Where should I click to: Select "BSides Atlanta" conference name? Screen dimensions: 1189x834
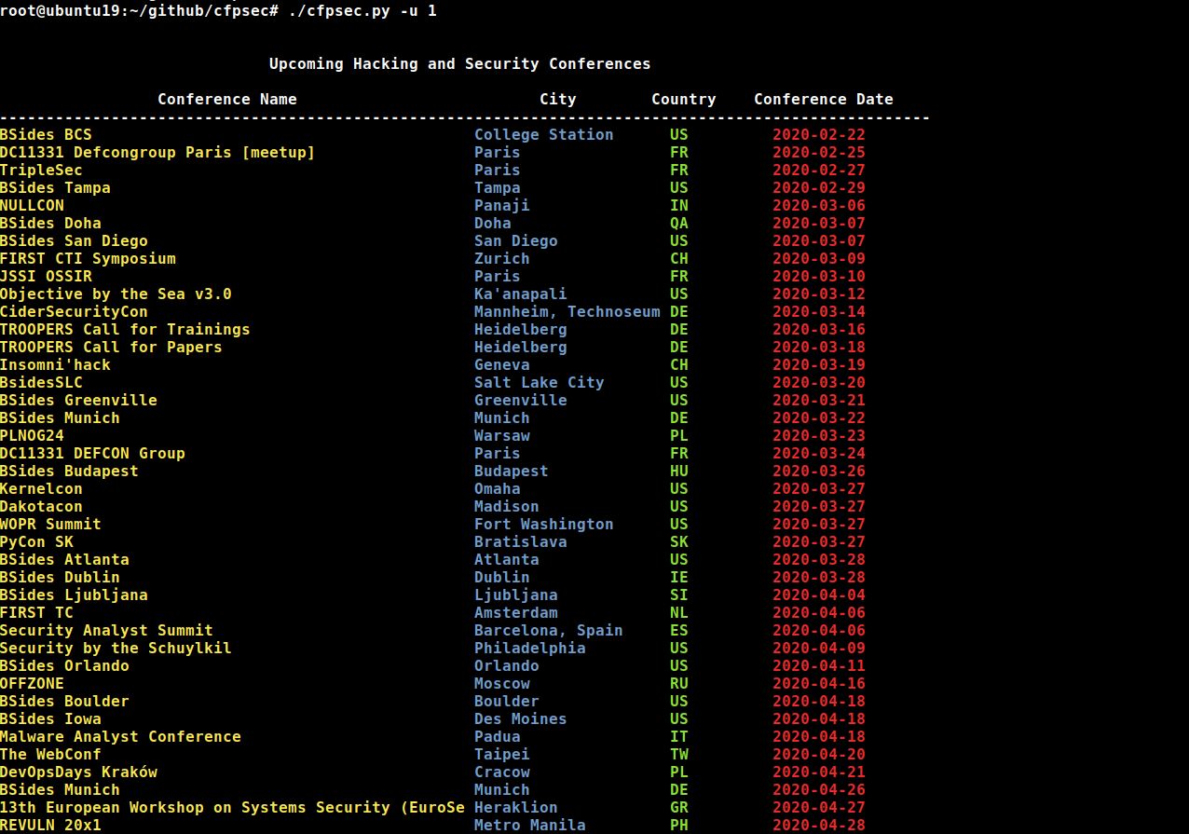tap(64, 559)
